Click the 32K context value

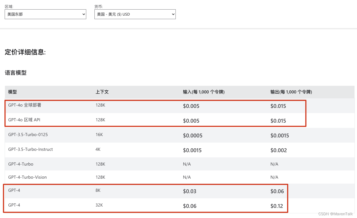click(99, 205)
